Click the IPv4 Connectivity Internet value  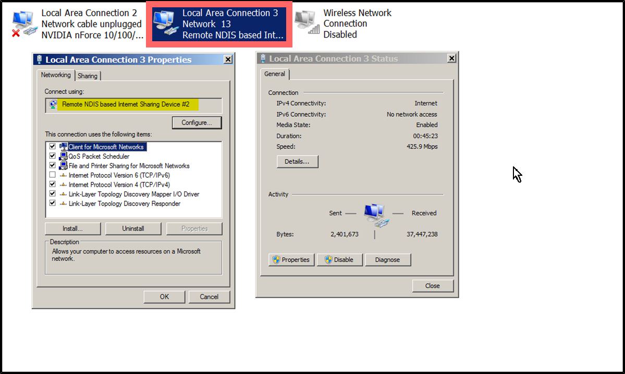coord(426,103)
